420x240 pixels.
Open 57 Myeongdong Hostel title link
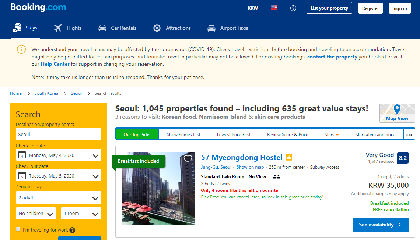(242, 157)
